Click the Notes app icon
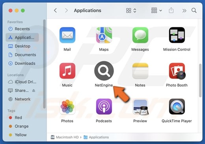 (x=140, y=71)
